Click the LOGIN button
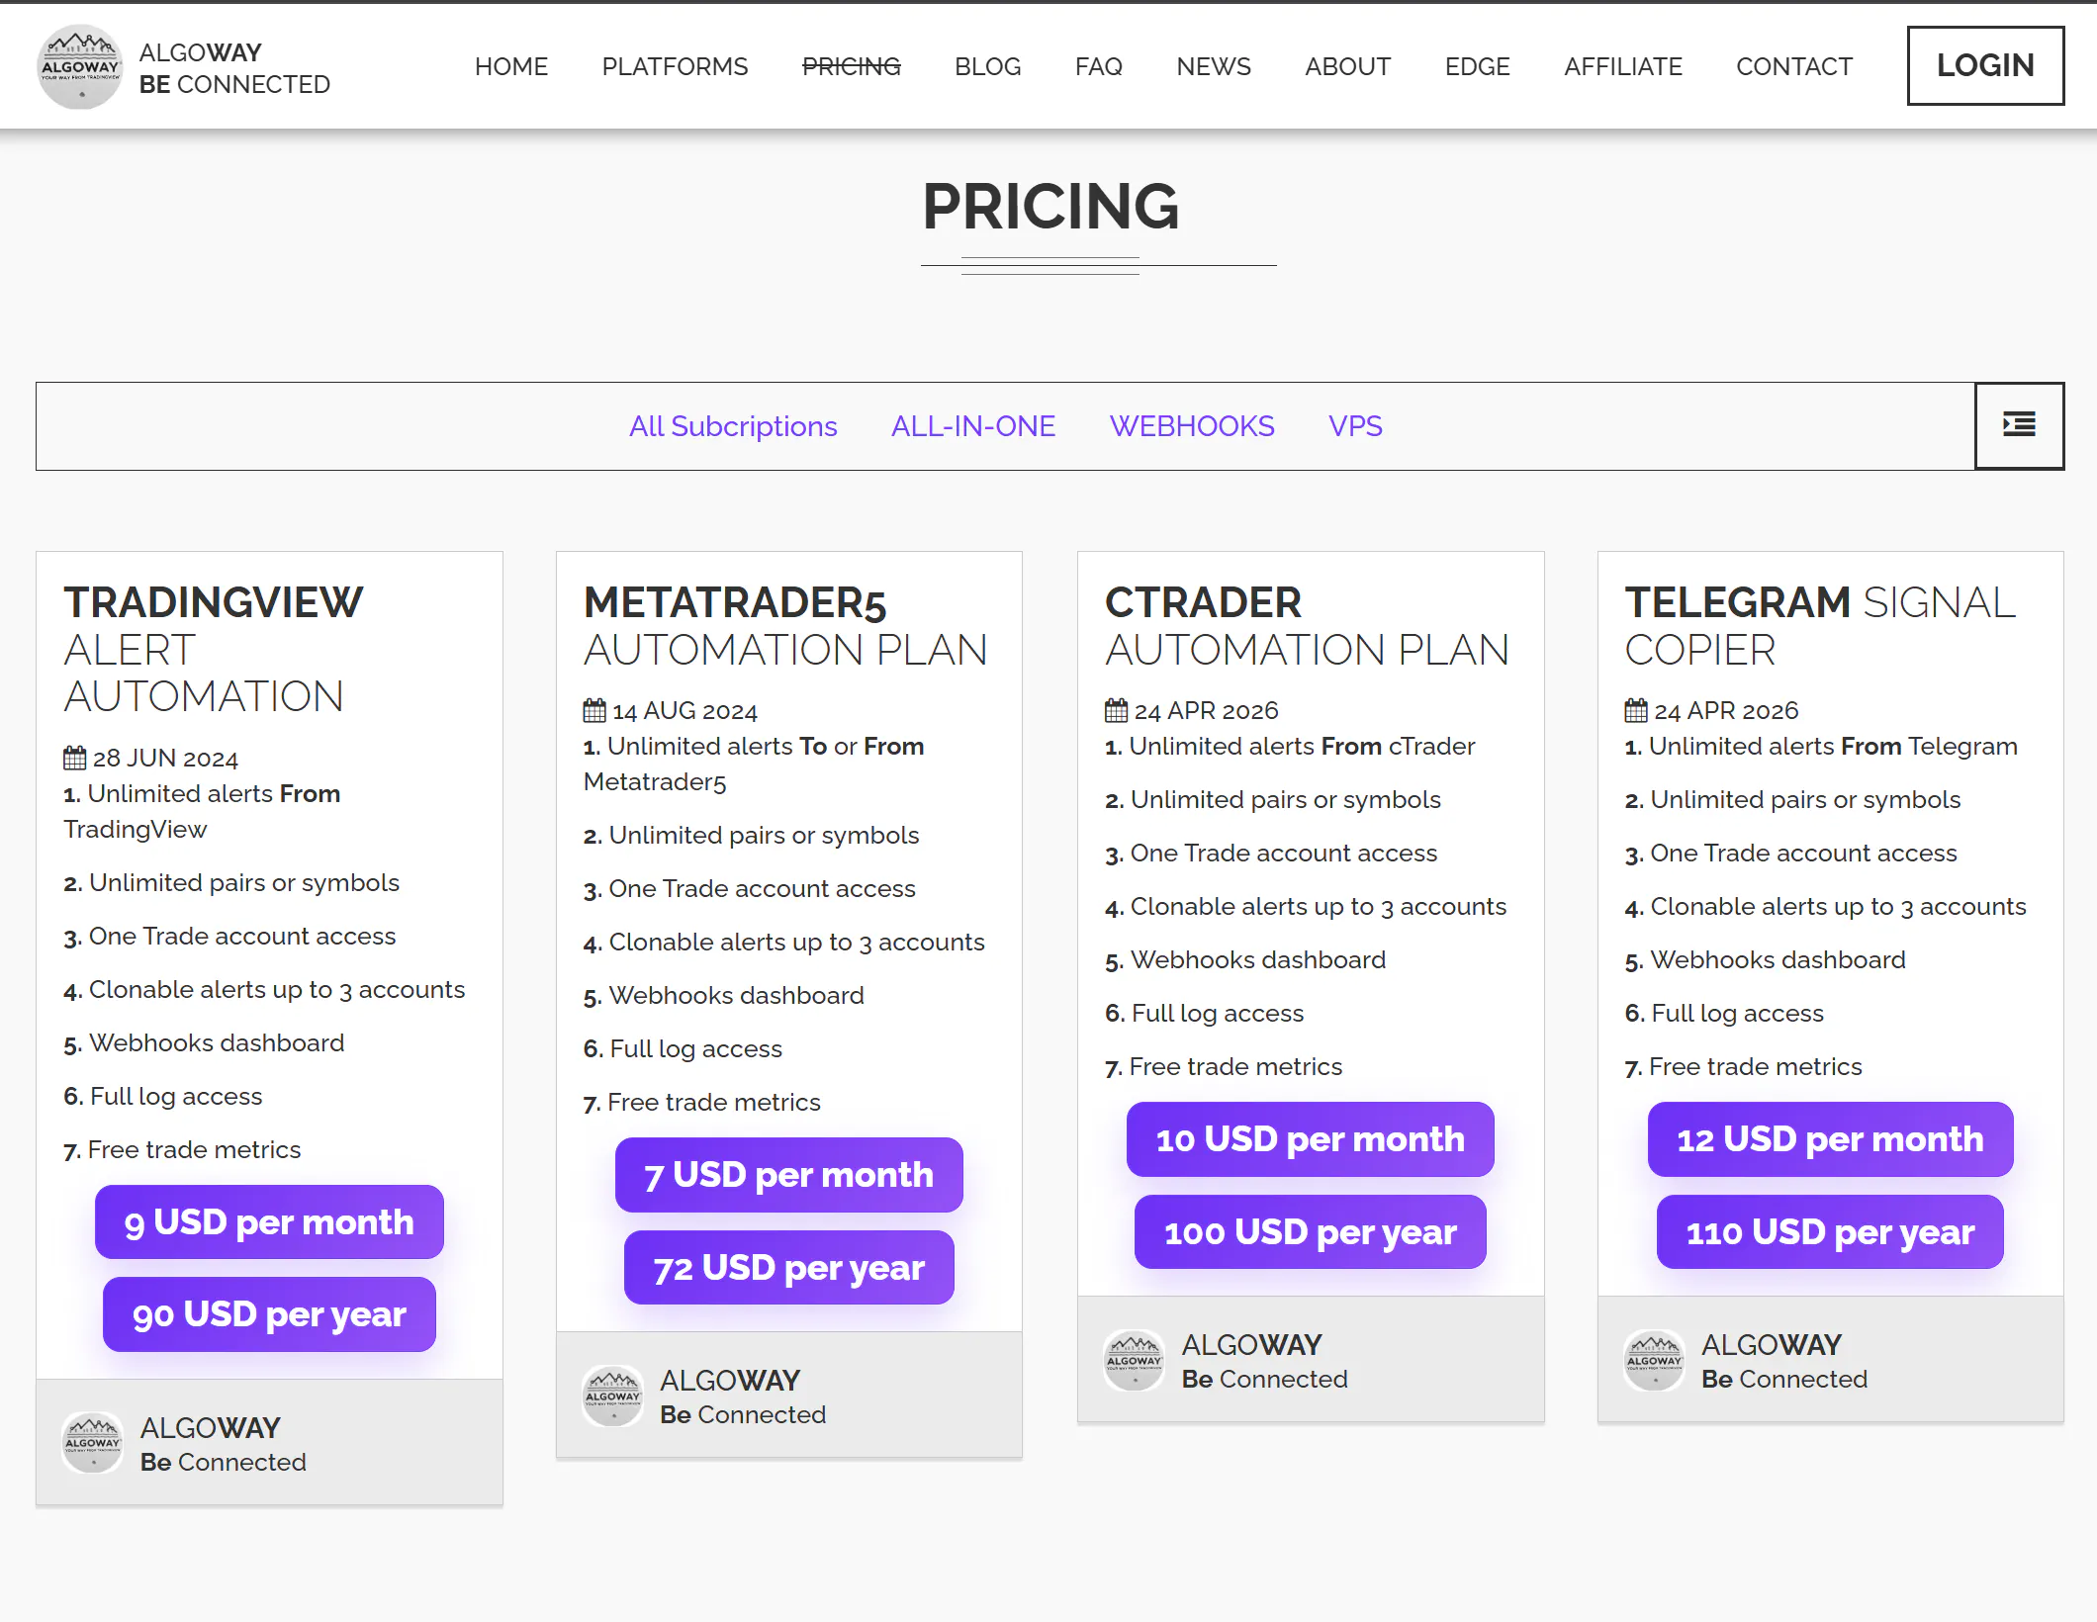The height and width of the screenshot is (1622, 2097). coord(1985,65)
